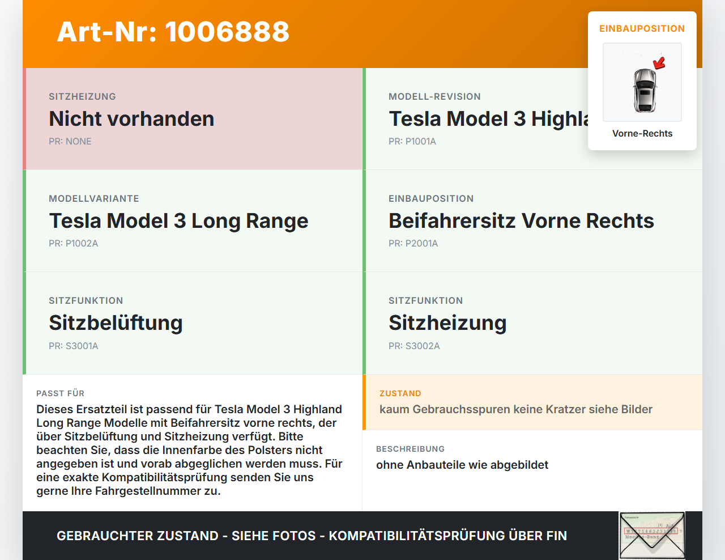Viewport: 725px width, 560px height.
Task: Click the MODELLVARIANTE label
Action: tap(94, 198)
